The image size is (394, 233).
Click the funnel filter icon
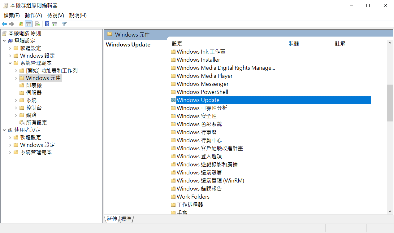64,24
